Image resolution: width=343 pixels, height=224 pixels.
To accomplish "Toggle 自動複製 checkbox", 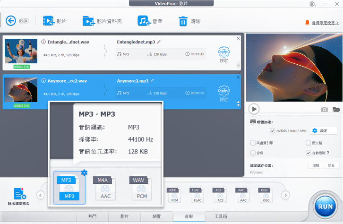I will [308, 153].
